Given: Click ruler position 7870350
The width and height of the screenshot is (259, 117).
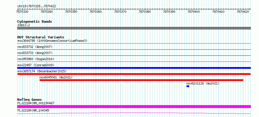Looking at the screenshot, I should (71, 12).
